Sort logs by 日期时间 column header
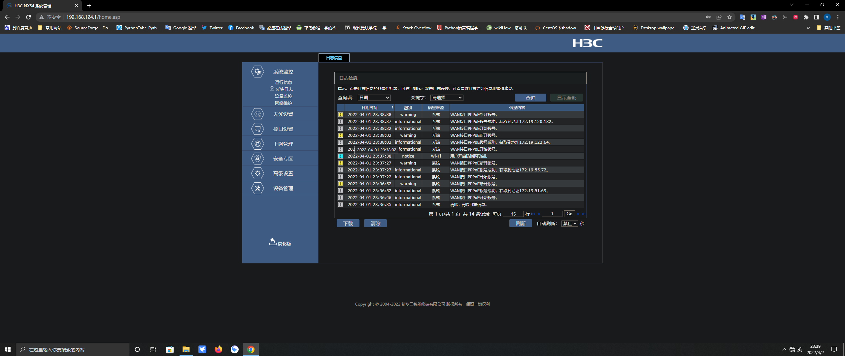Screen dimensions: 845x356 point(369,108)
